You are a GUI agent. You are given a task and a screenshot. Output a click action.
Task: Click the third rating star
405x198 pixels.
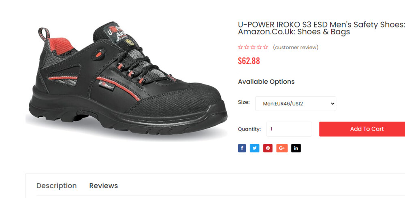253,47
